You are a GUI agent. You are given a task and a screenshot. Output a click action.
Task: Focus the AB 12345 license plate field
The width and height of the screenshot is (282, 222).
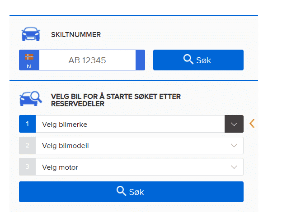pos(87,60)
